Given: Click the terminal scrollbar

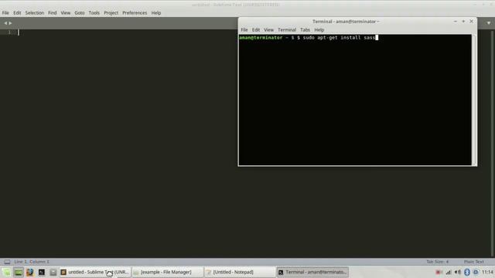Looking at the screenshot, I should 474,100.
